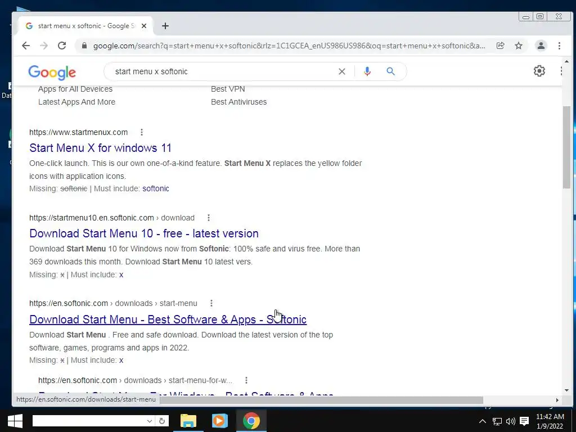This screenshot has width=576, height=432.
Task: Close the 'start menu x softonic' tab
Action: click(144, 26)
